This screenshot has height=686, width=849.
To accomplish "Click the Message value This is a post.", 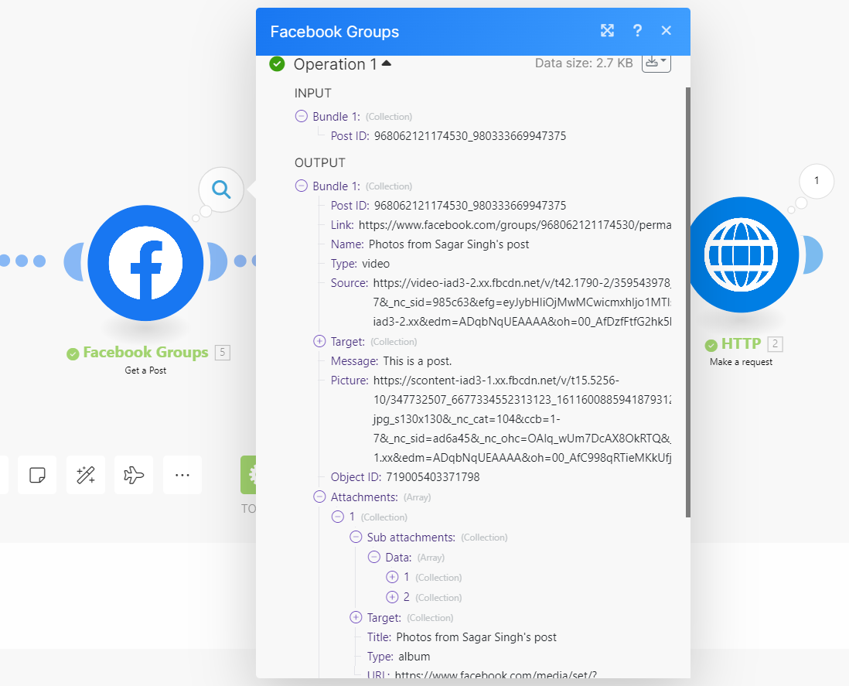I will click(418, 361).
